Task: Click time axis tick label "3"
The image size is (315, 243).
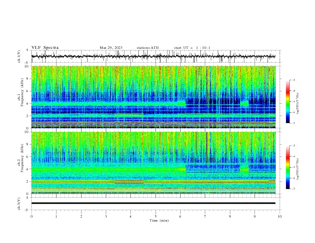Action: [106, 216]
